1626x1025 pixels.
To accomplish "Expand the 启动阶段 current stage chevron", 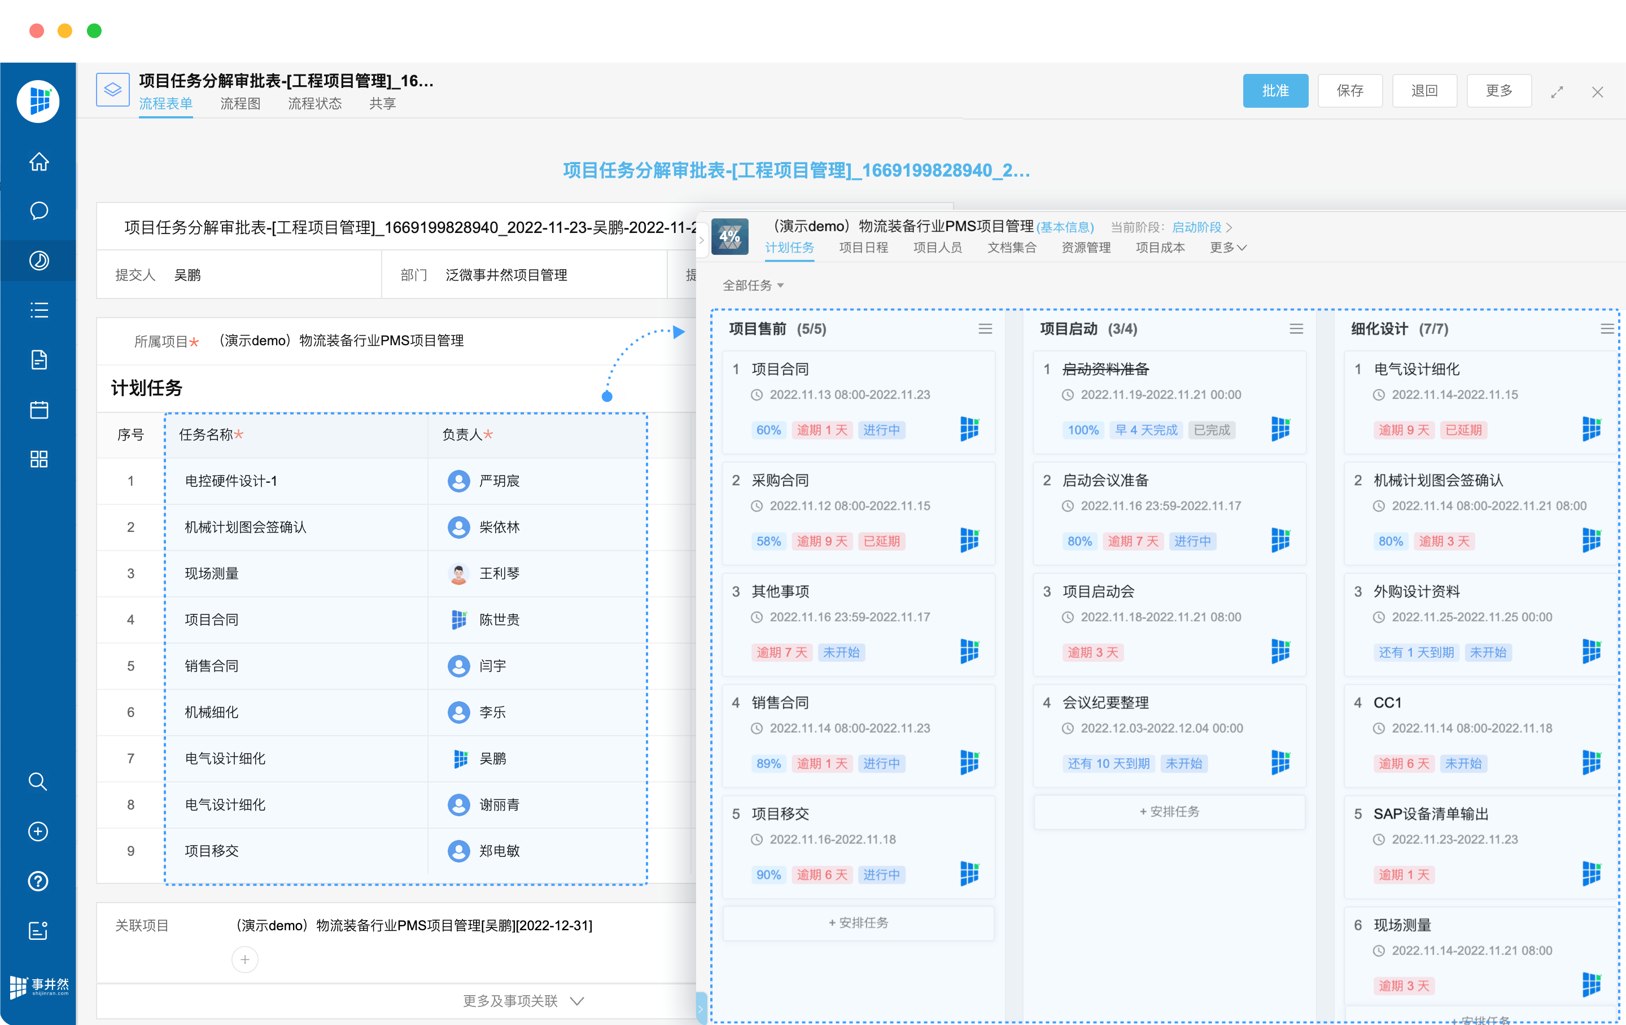I will [x=1229, y=227].
